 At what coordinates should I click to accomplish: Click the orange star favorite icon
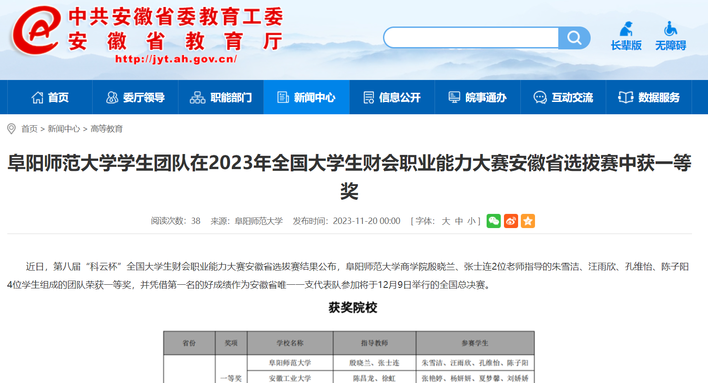click(528, 221)
